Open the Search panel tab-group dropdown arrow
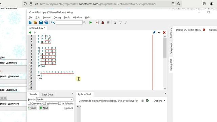 pos(73,94)
